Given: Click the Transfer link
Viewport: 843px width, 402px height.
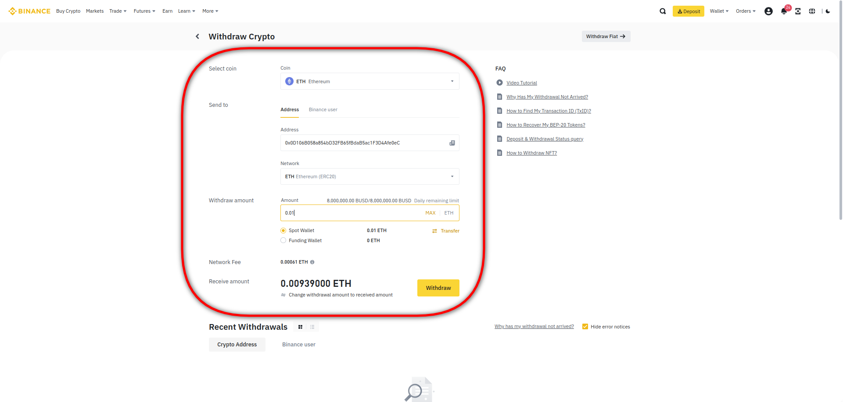Looking at the screenshot, I should [x=450, y=231].
